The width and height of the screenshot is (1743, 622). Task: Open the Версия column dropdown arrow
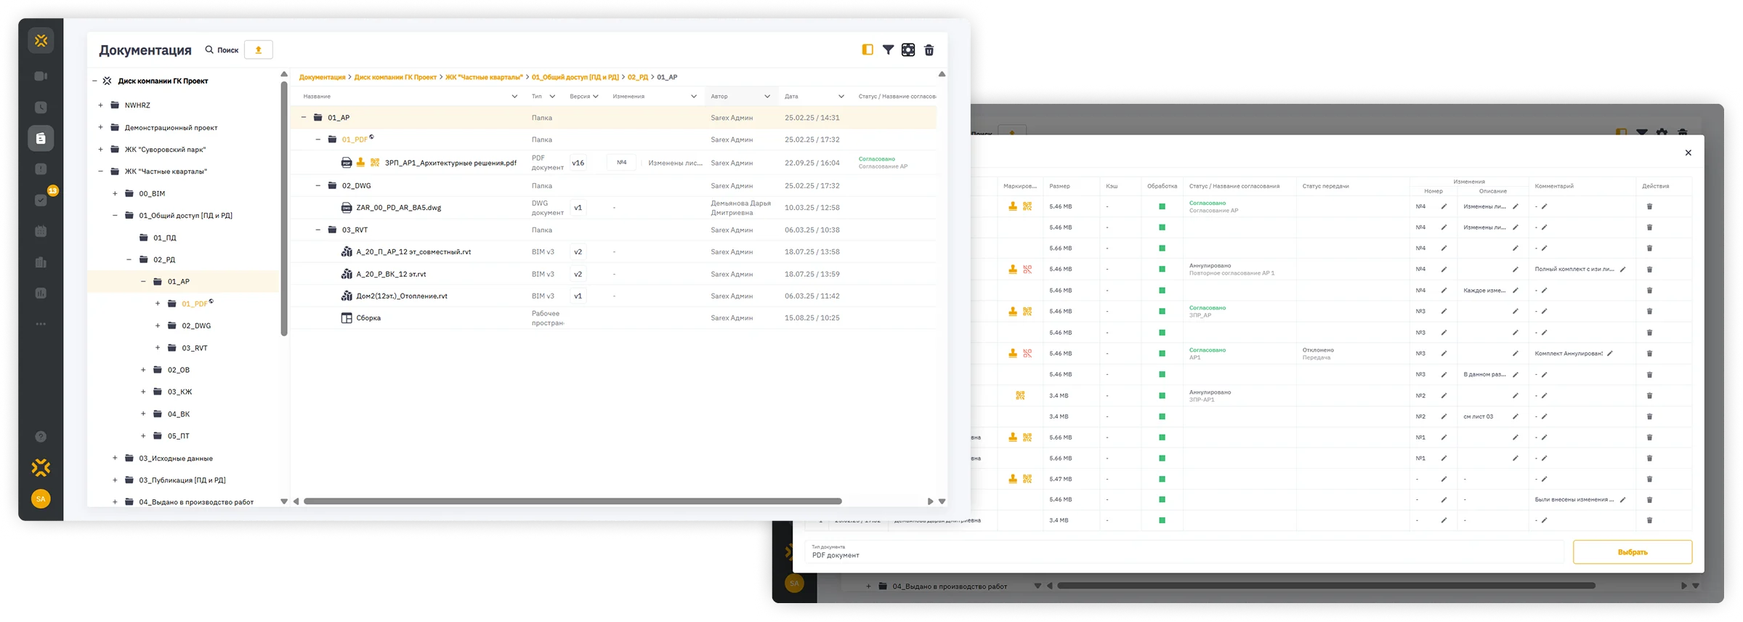tap(595, 96)
